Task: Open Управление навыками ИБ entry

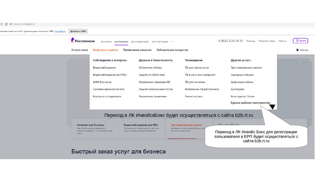Action: (x=155, y=82)
